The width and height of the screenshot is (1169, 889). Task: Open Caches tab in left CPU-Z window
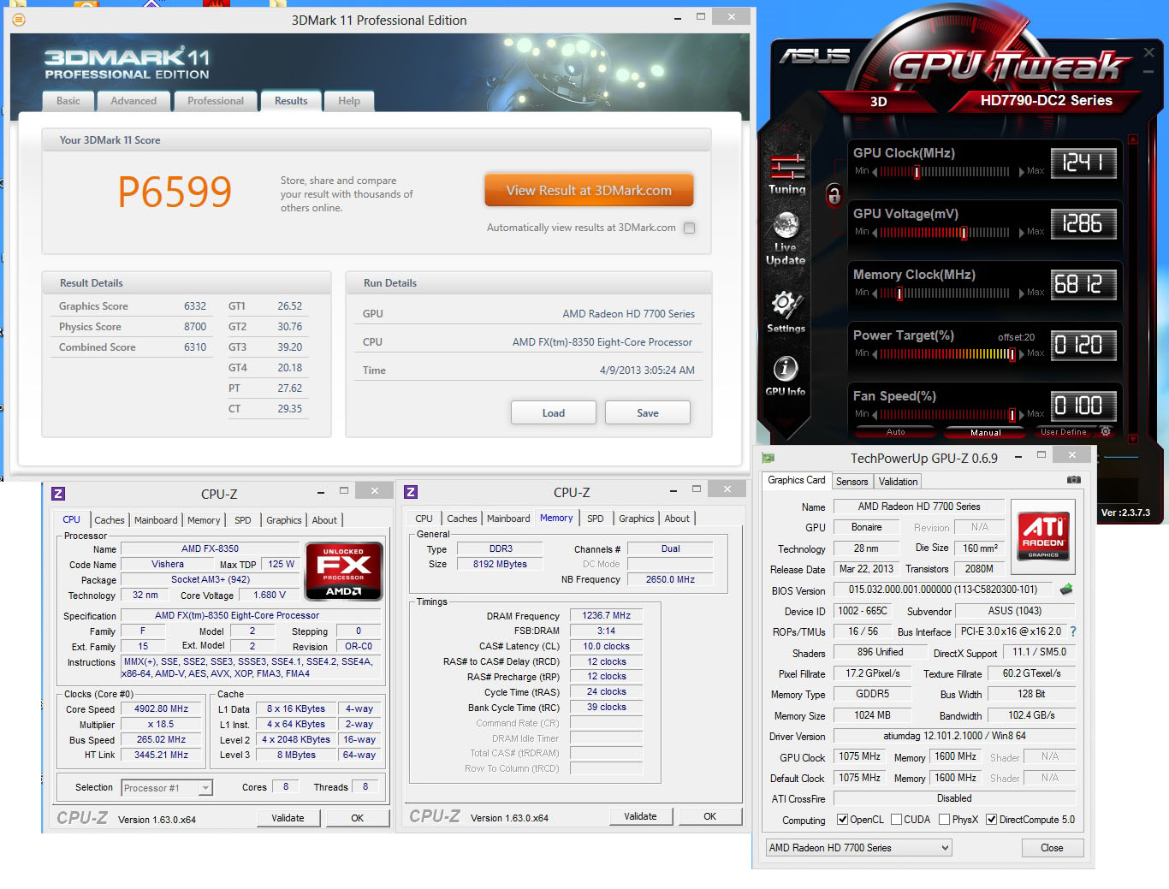point(110,520)
